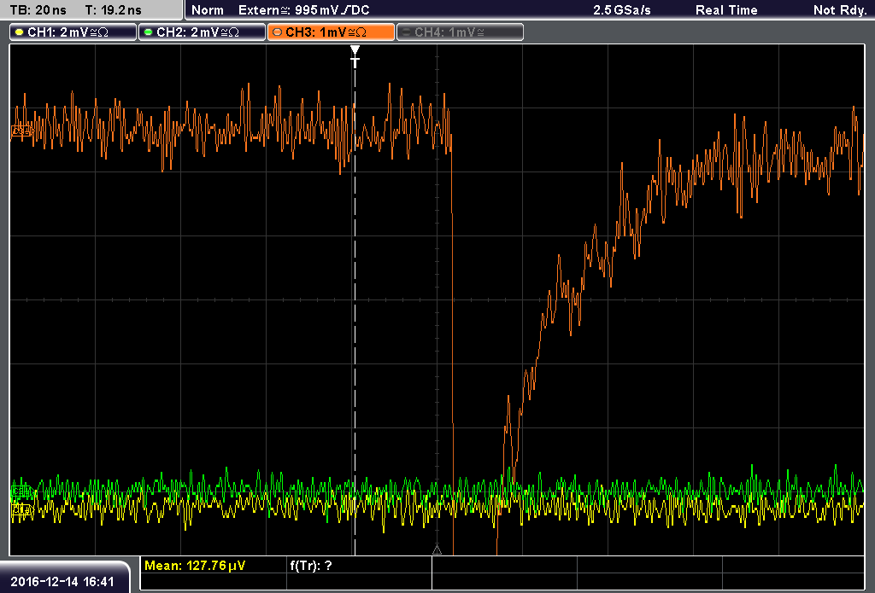Image resolution: width=875 pixels, height=593 pixels.
Task: Click the green dot in CH2 tab
Action: tap(148, 32)
